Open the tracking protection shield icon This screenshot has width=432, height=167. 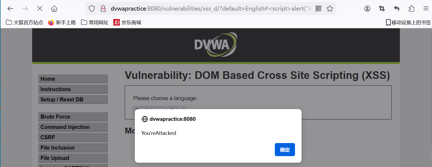[x=92, y=9]
